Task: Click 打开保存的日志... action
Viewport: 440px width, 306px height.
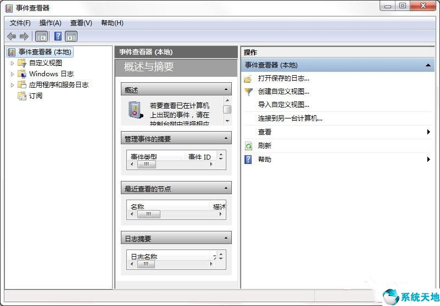Action: click(x=283, y=78)
